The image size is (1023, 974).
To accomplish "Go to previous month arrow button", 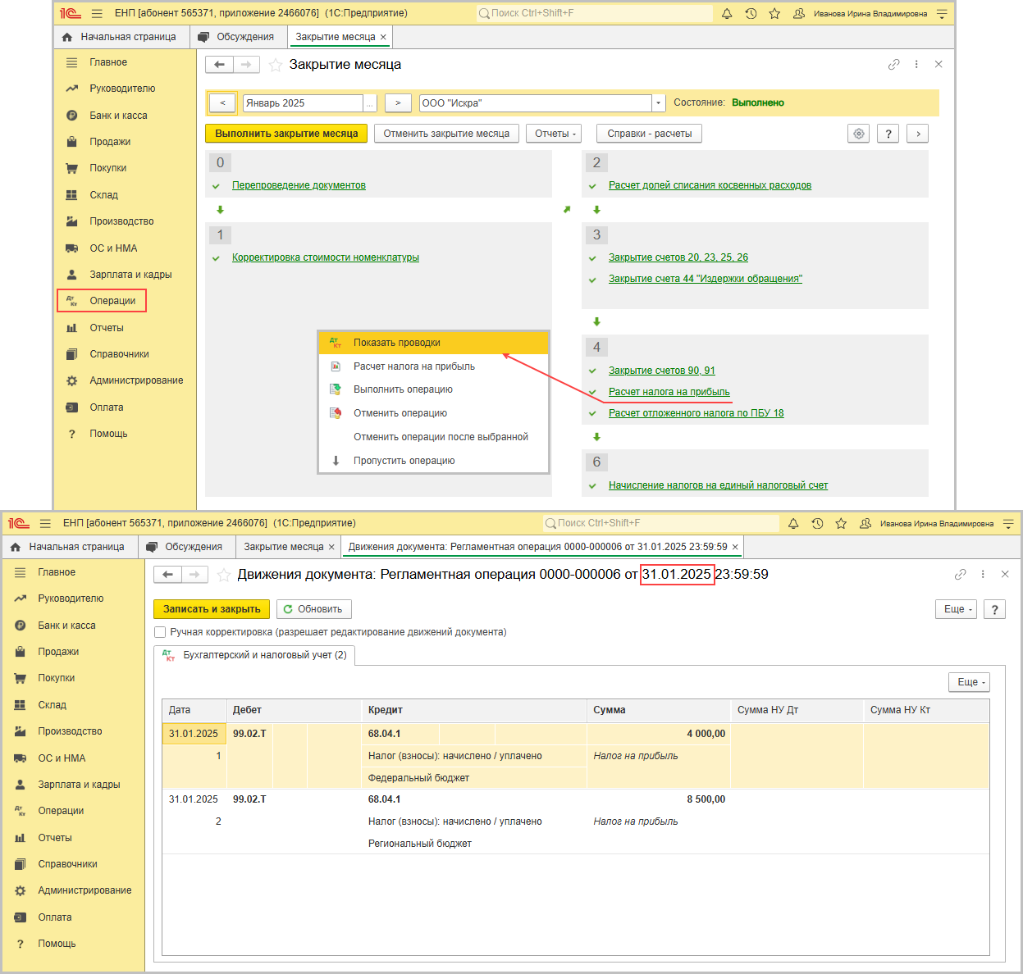I will click(x=223, y=103).
